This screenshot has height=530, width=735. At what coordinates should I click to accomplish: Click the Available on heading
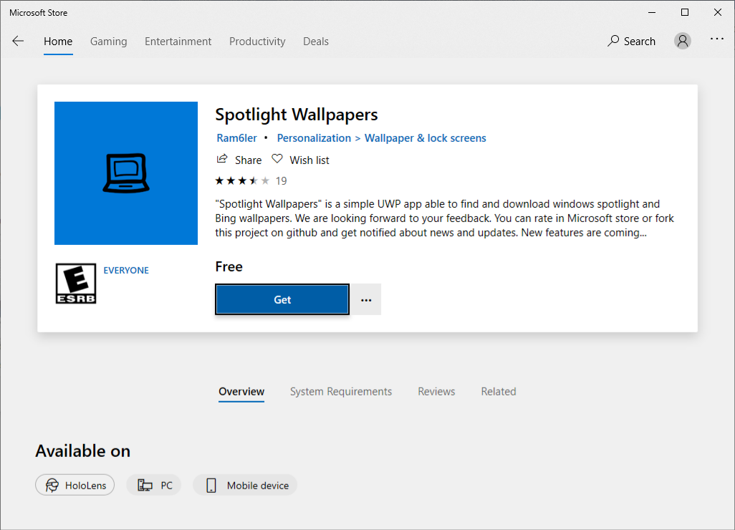point(83,450)
